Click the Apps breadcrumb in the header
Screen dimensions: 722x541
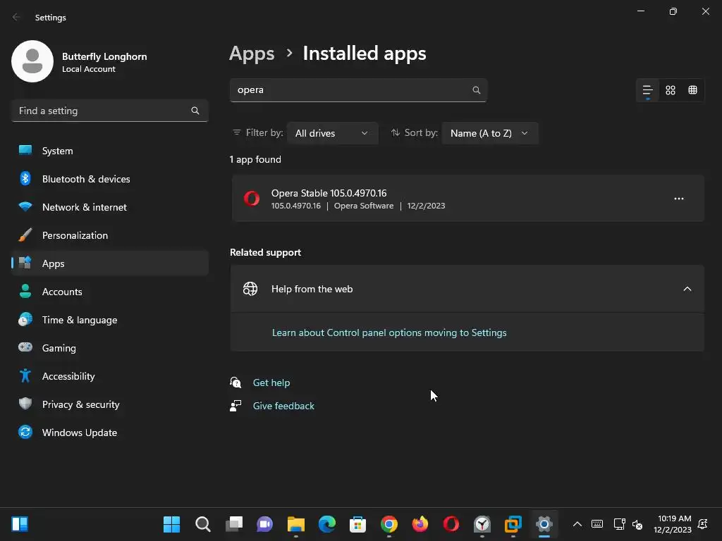tap(252, 54)
